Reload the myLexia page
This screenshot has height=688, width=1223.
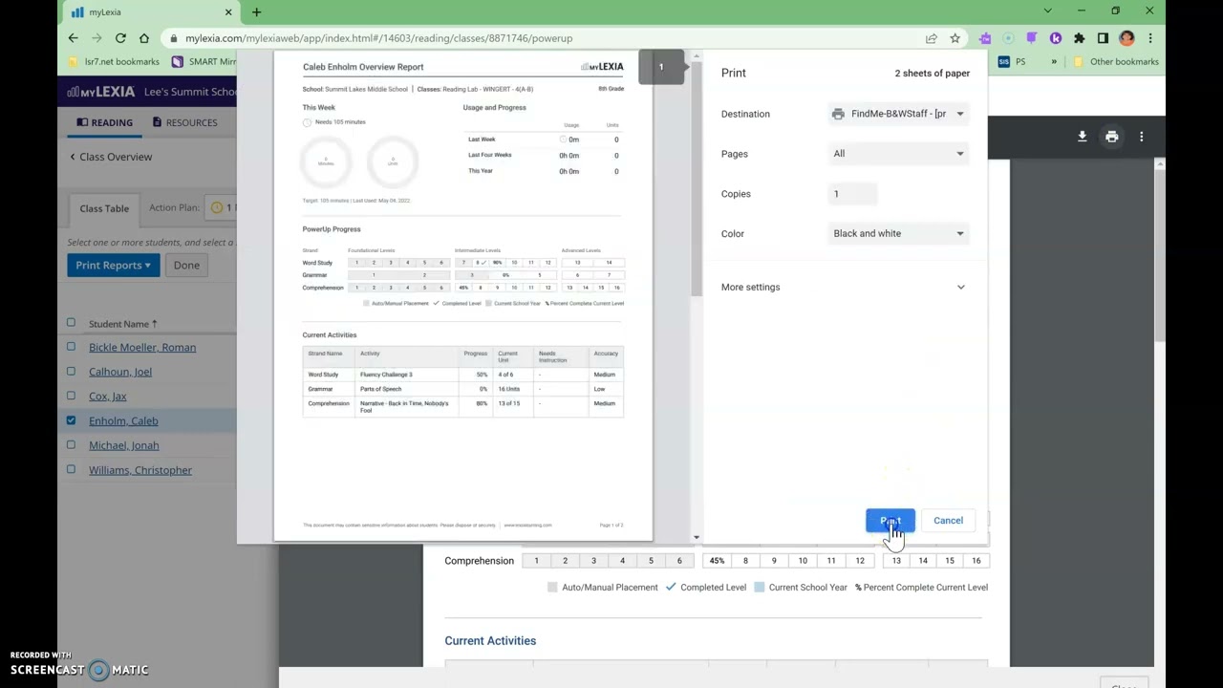point(120,38)
